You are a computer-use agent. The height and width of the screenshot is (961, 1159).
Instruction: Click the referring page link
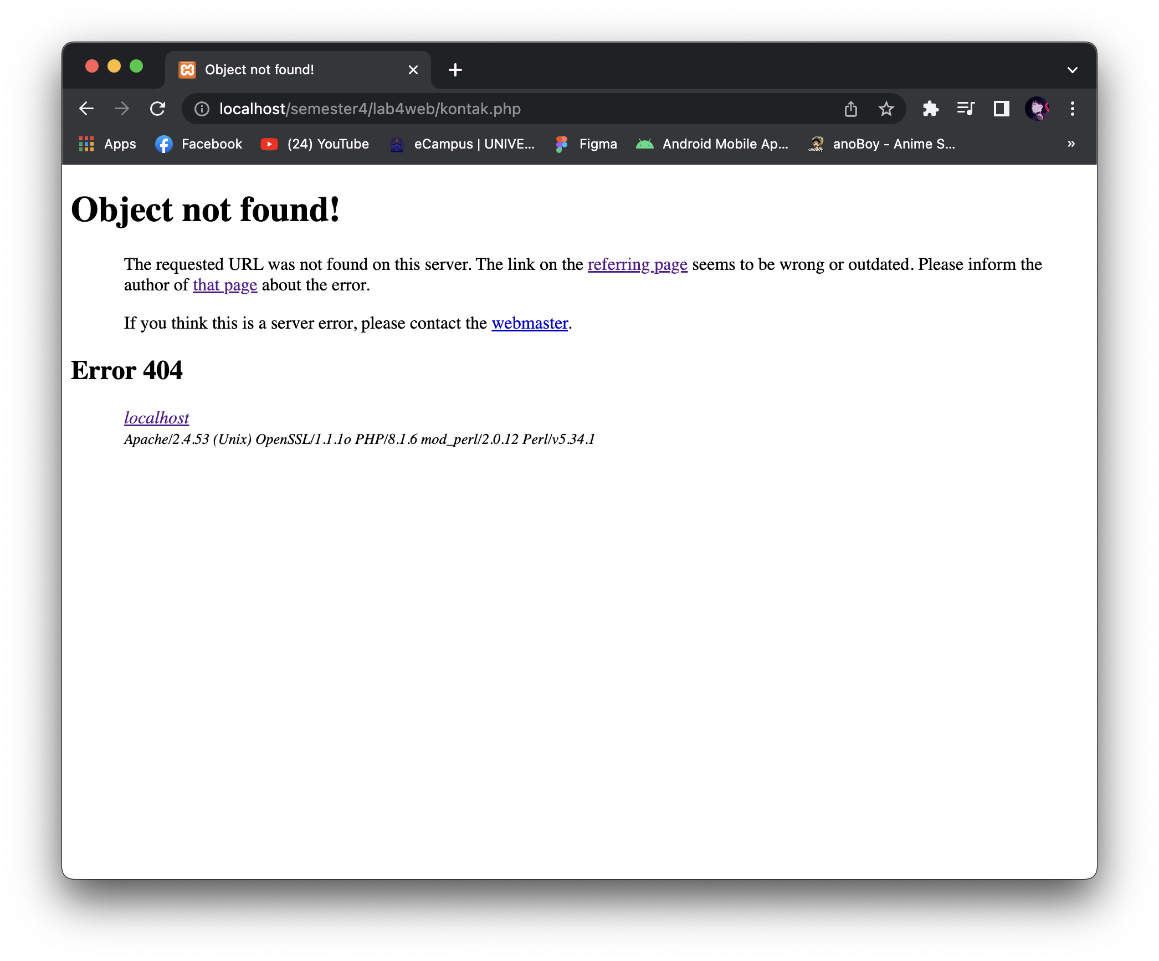[x=638, y=264]
